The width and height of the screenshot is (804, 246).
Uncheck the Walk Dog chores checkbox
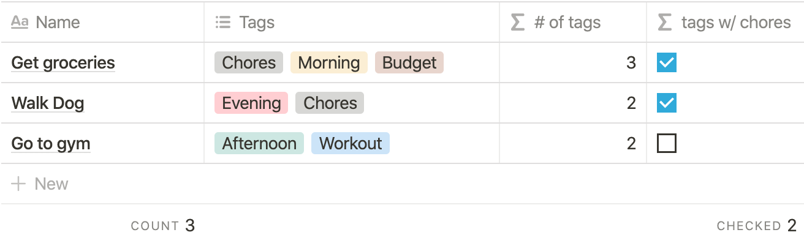[x=667, y=103]
